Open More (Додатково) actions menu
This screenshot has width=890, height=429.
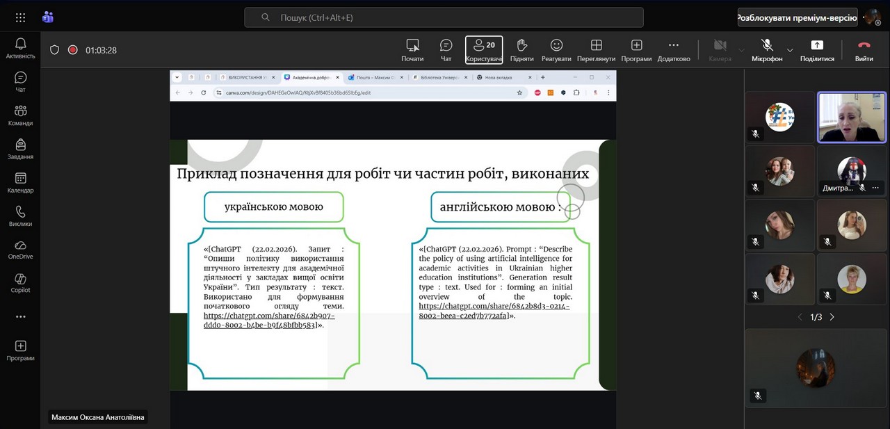click(673, 49)
